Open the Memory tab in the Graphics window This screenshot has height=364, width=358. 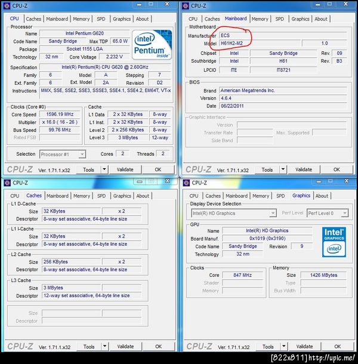[261, 196]
